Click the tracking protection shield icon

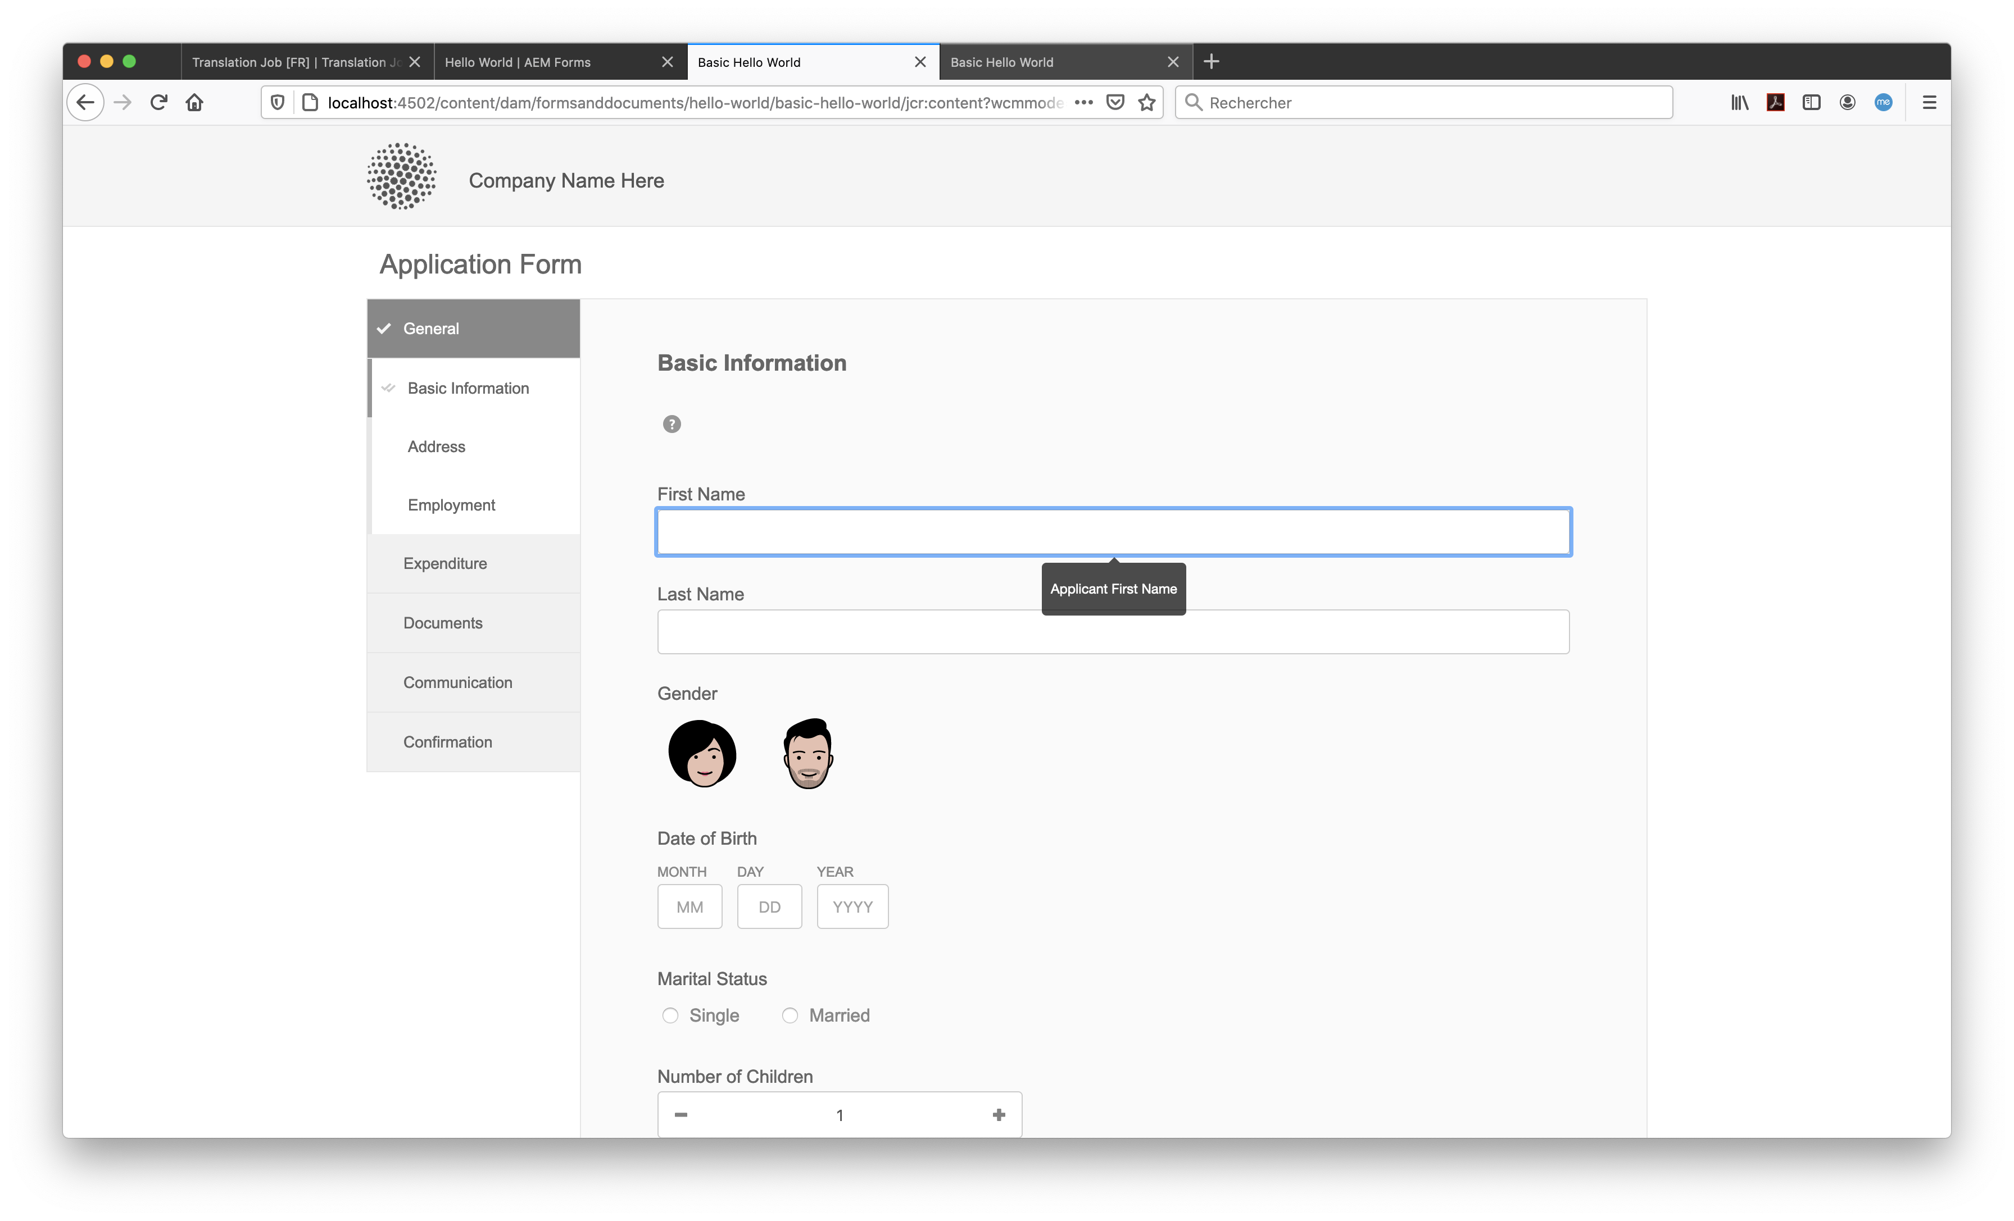click(277, 102)
